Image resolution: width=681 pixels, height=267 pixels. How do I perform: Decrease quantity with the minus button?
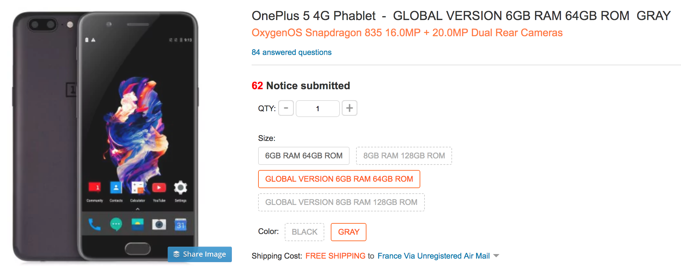click(286, 108)
